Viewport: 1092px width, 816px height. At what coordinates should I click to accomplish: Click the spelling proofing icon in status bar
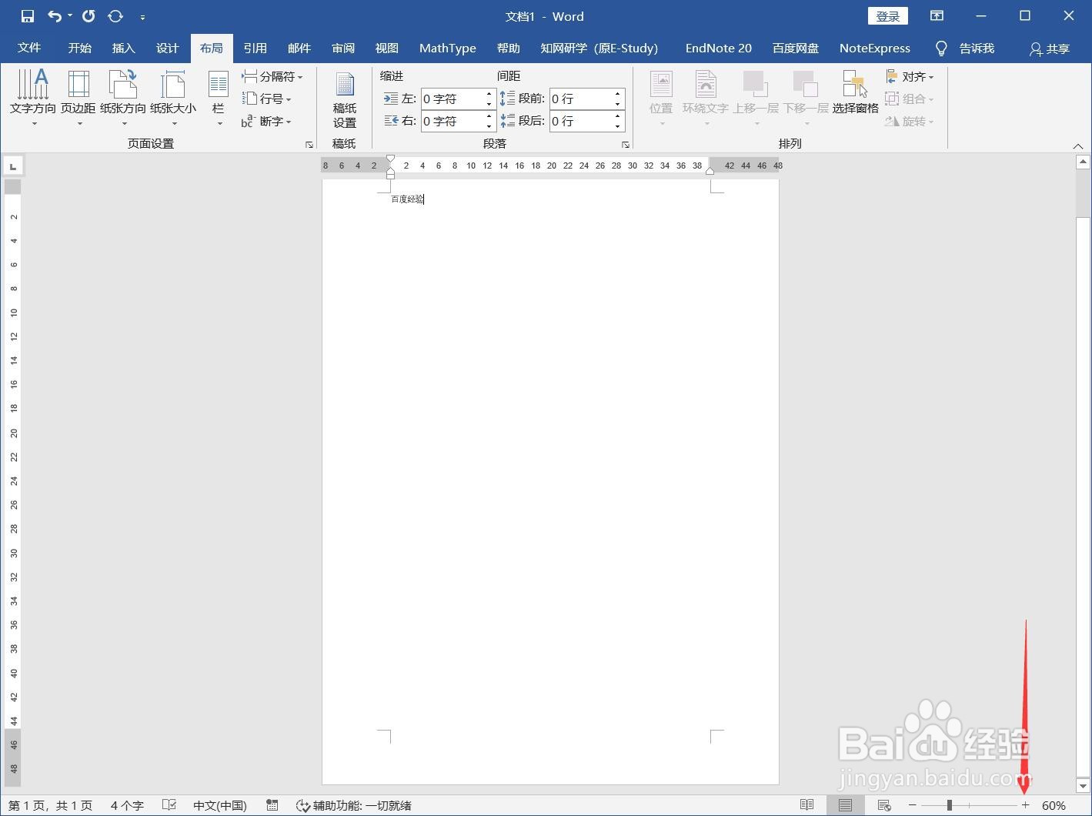coord(169,805)
